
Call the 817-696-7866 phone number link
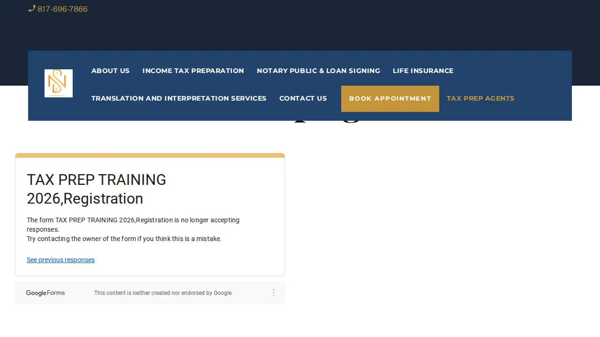pyautogui.click(x=62, y=9)
